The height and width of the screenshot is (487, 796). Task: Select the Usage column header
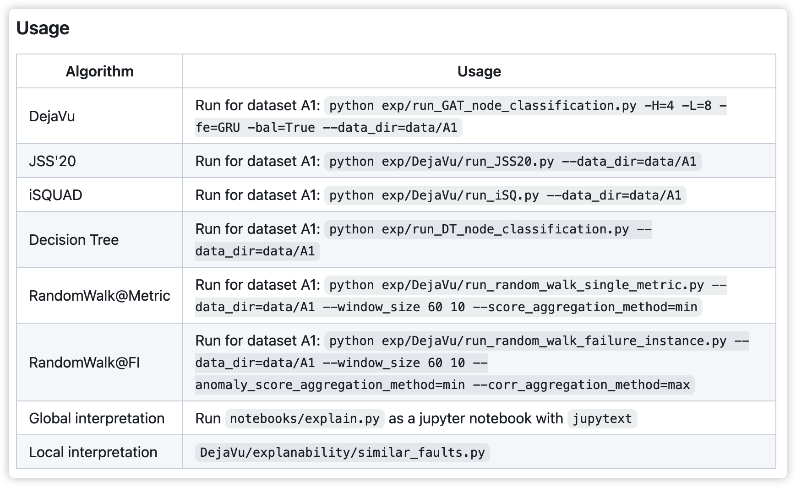click(479, 71)
